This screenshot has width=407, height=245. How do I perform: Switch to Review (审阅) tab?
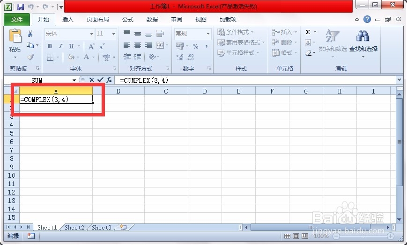coord(177,20)
